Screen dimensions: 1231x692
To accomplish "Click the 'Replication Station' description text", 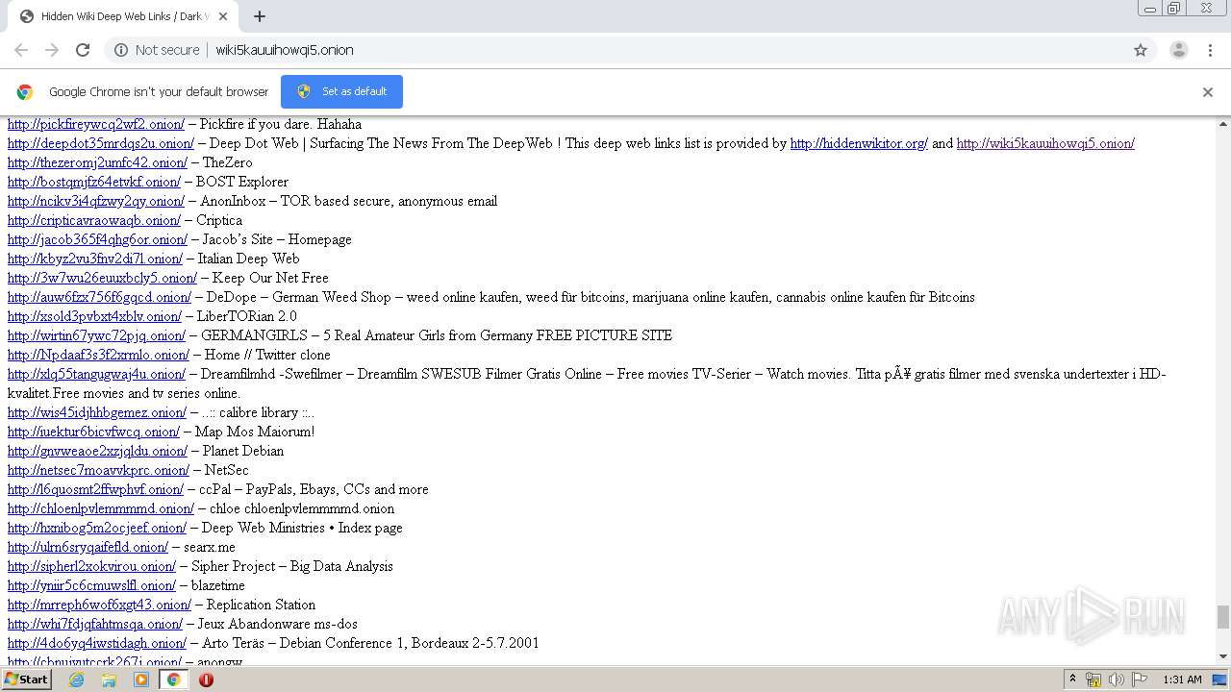I will tap(261, 605).
